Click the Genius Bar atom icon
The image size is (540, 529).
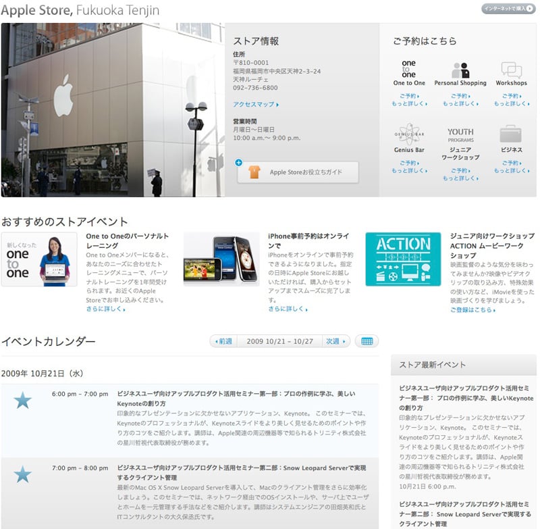click(409, 133)
